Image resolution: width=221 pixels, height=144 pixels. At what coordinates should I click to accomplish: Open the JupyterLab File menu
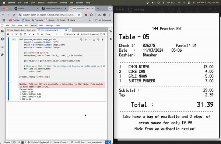[8, 25]
